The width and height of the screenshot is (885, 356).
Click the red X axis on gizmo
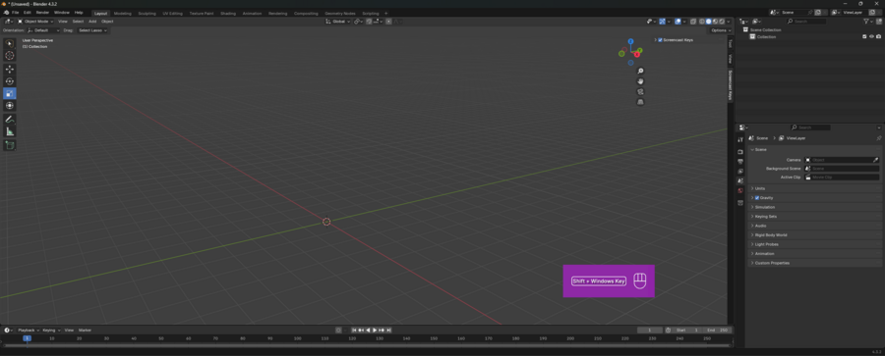pyautogui.click(x=636, y=55)
